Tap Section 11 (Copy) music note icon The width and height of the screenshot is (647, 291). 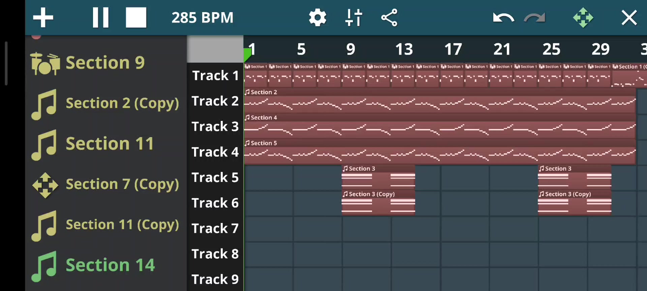click(44, 226)
